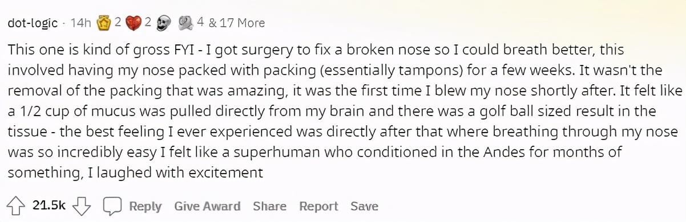
Task: Click the 21.5k vote score
Action: 50,205
